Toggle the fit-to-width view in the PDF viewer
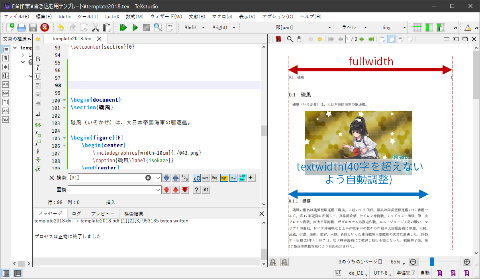This screenshot has width=480, height=279. point(392,39)
